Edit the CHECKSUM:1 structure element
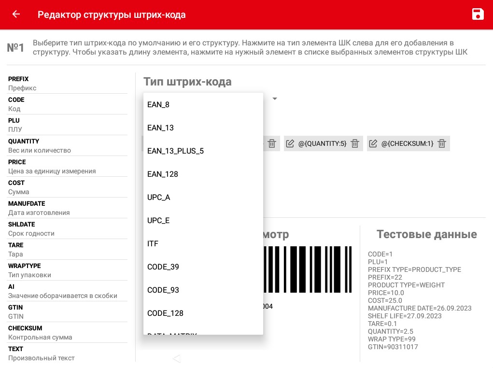 point(373,143)
